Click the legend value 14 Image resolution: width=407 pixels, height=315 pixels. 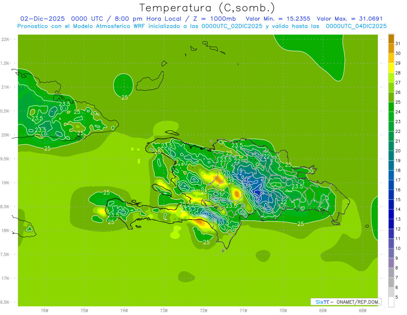coord(398,209)
